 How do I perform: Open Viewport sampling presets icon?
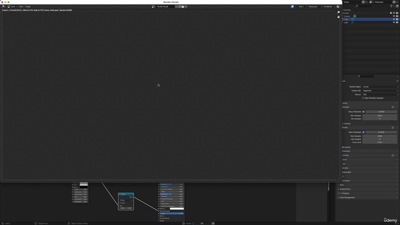393,107
